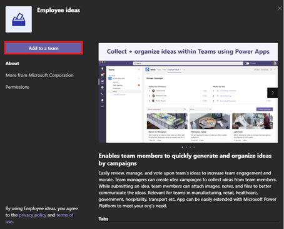Advance to next screenshot with arrow
This screenshot has height=229, width=284.
(272, 93)
